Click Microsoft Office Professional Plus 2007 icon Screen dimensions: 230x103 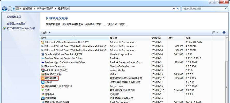click(x=43, y=42)
